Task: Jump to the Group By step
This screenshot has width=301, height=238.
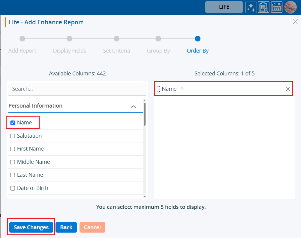Action: pos(158,39)
